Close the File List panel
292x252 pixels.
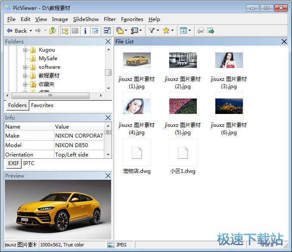(x=284, y=41)
